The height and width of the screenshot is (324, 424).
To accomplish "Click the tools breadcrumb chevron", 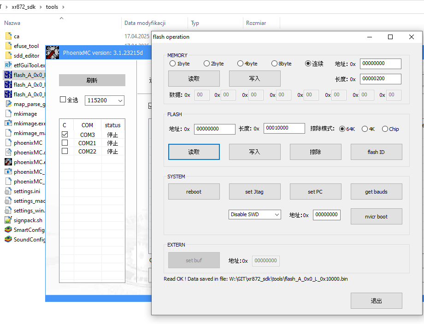I will pyautogui.click(x=63, y=7).
